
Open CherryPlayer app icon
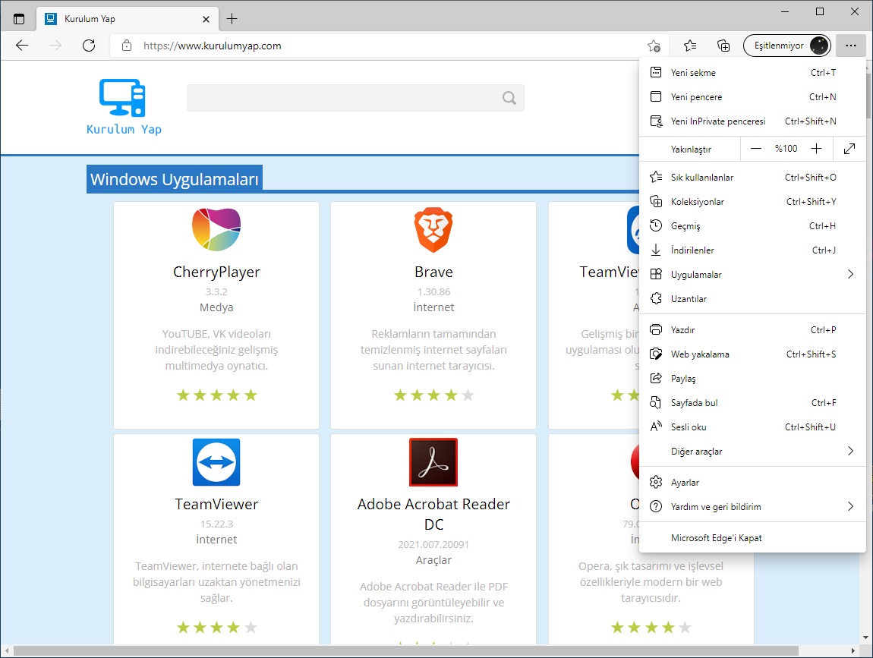point(216,229)
